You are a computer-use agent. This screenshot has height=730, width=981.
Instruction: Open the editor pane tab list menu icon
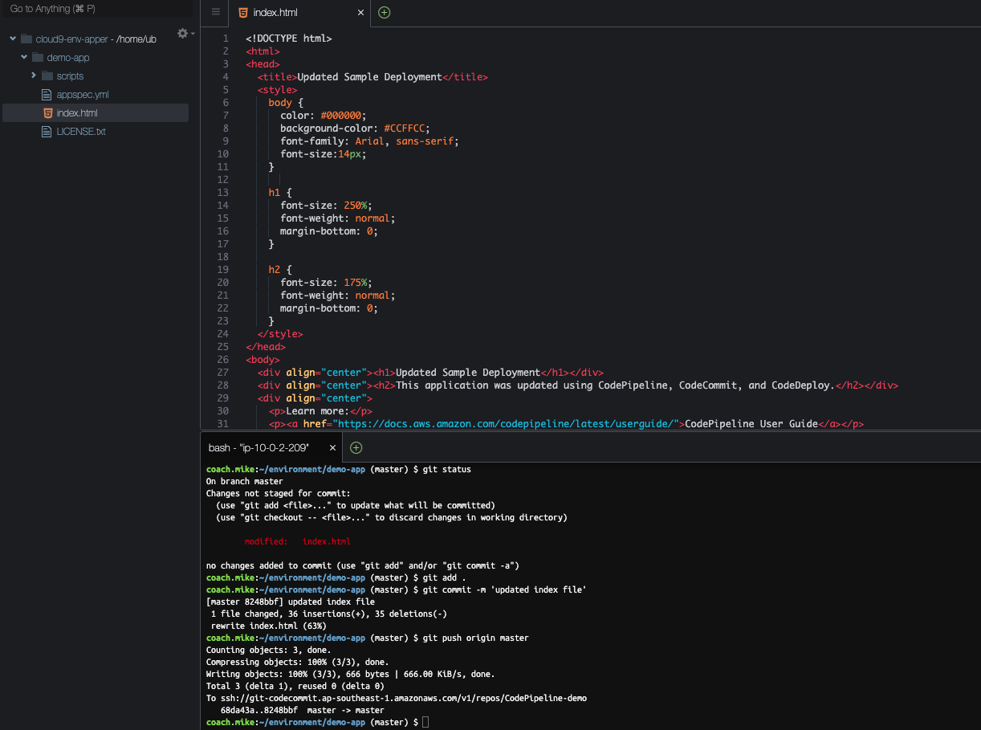point(215,12)
